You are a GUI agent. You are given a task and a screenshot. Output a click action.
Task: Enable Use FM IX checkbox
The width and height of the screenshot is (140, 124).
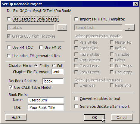pyautogui.click(x=41, y=48)
